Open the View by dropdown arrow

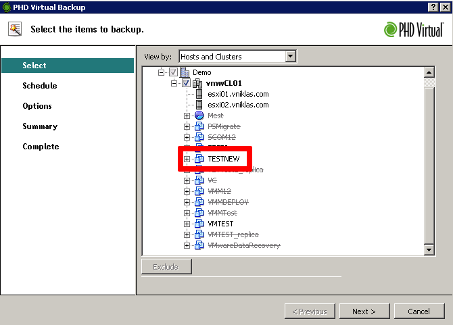coord(290,56)
